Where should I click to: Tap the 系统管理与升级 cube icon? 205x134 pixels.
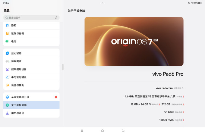click(7, 97)
